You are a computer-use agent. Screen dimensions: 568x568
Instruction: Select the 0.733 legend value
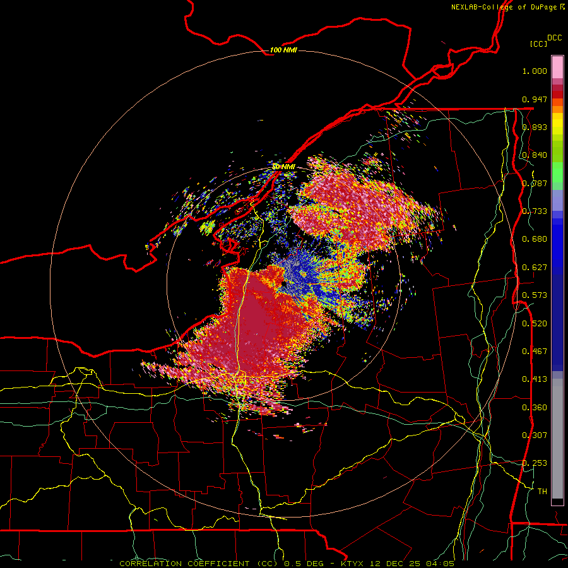(x=535, y=211)
